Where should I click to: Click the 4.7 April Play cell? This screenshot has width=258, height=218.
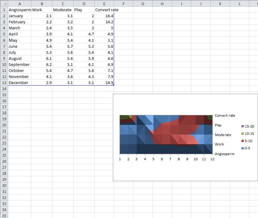pos(84,34)
